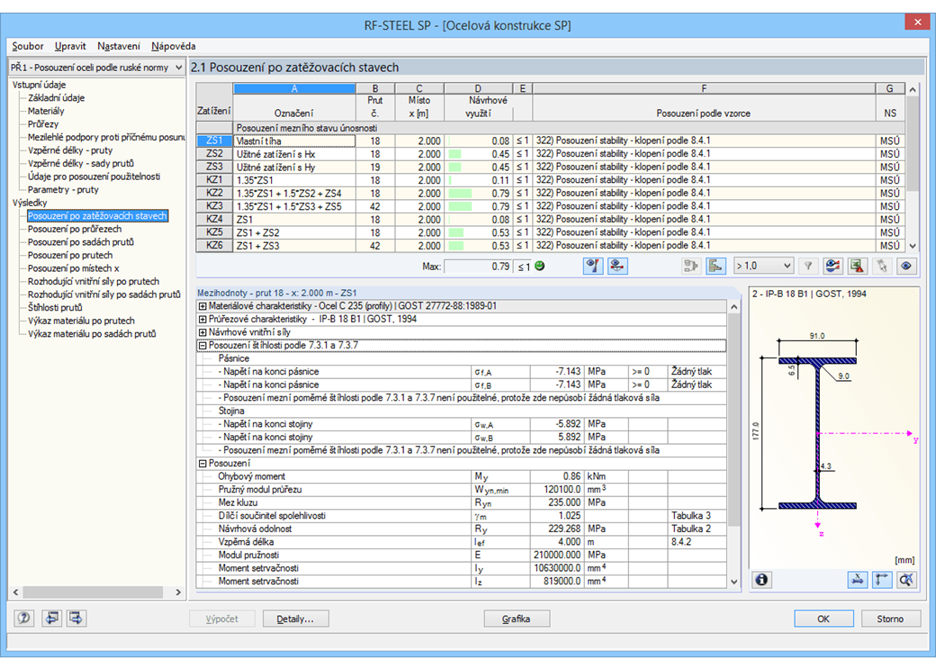The width and height of the screenshot is (936, 670).
Task: Select the ZS2 row header
Action: tap(214, 154)
